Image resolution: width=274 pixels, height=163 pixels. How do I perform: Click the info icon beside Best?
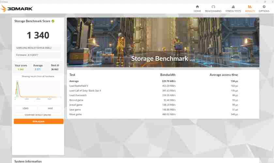coord(57,66)
